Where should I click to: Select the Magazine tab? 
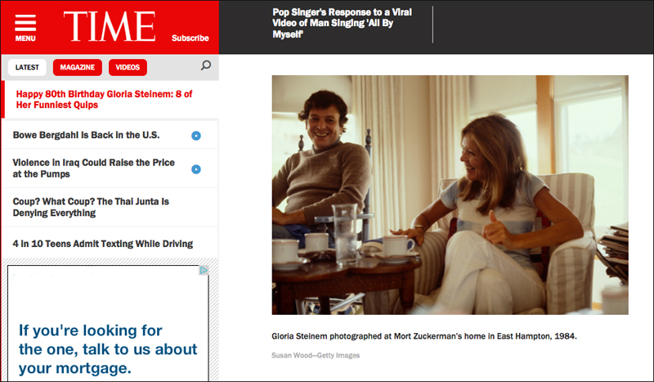[x=77, y=67]
